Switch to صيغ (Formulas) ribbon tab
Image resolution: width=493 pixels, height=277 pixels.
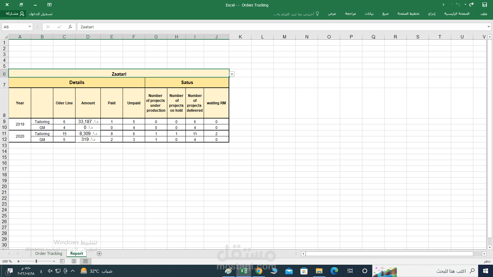[385, 14]
